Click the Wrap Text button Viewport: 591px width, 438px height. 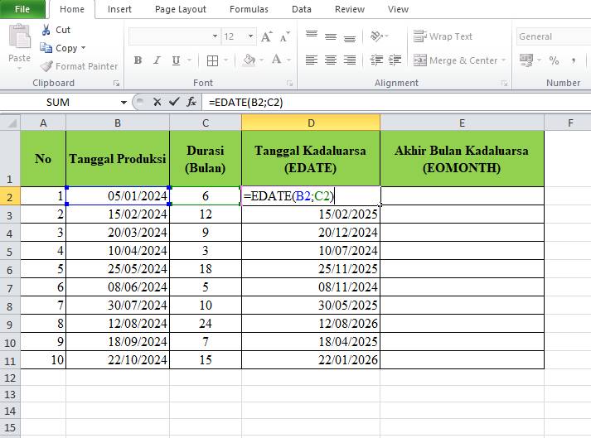(x=443, y=36)
